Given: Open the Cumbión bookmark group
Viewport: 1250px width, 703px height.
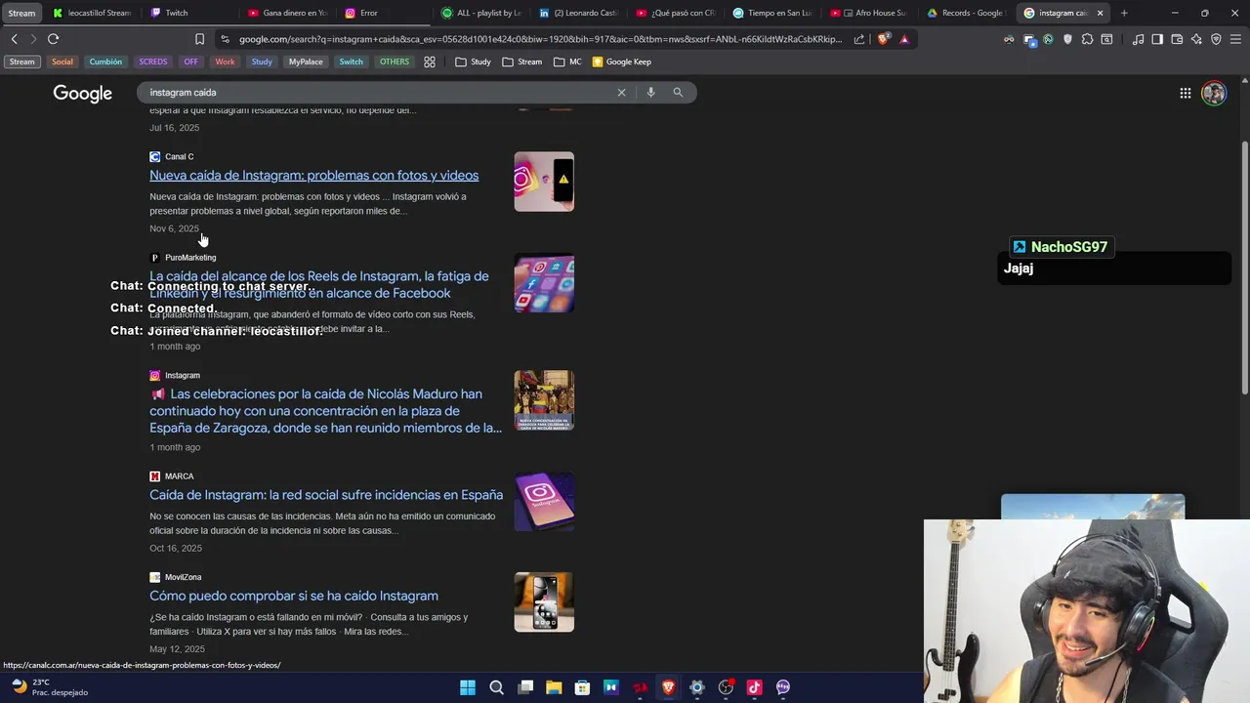Looking at the screenshot, I should (105, 62).
